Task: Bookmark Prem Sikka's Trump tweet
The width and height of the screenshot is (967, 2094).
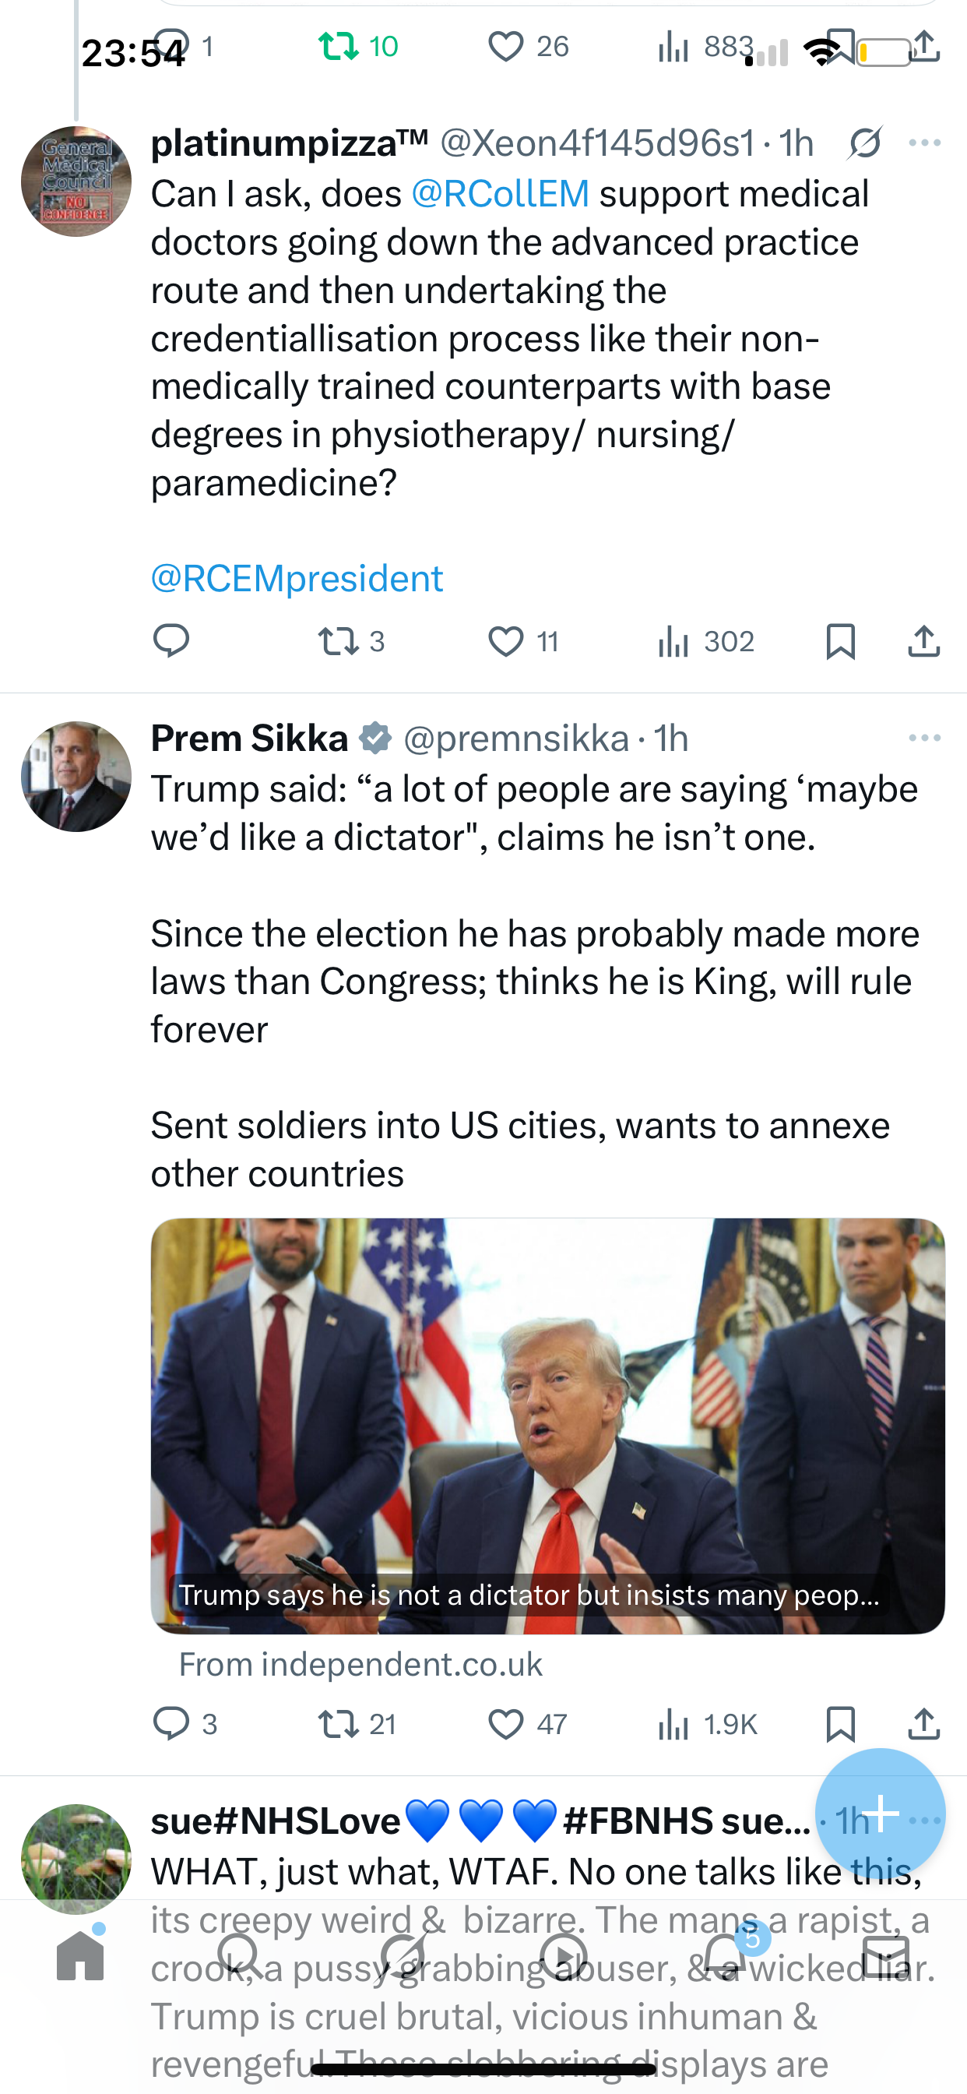Action: 840,1724
